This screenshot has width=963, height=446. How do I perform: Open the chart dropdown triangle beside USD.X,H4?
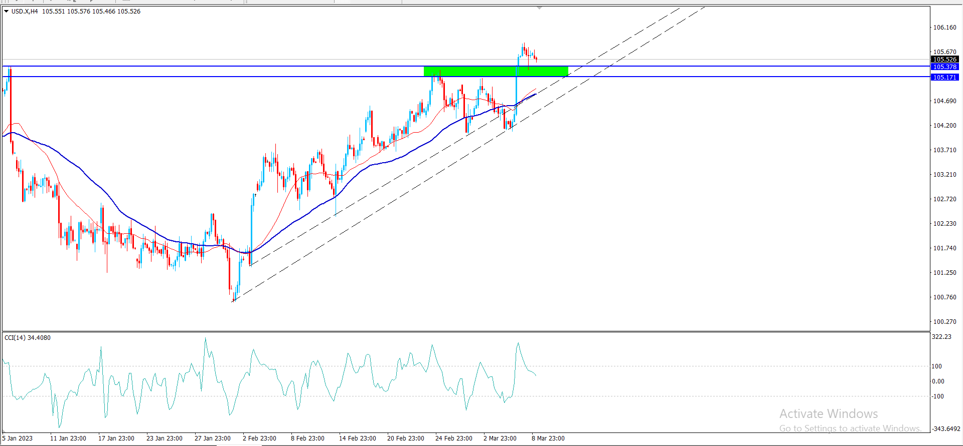point(7,11)
